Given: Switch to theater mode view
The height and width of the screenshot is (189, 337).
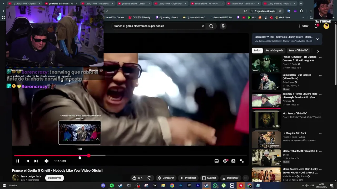Looking at the screenshot, I should point(233,161).
